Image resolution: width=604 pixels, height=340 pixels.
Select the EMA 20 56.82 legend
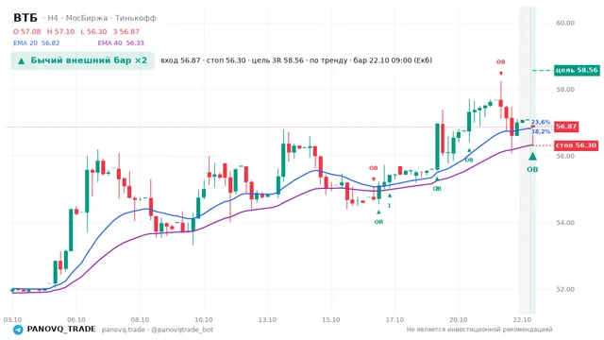pyautogui.click(x=37, y=43)
